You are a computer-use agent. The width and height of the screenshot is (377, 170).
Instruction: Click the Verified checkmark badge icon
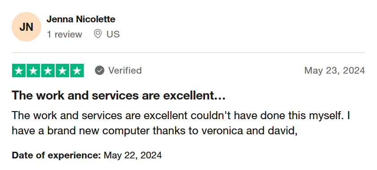coord(99,70)
